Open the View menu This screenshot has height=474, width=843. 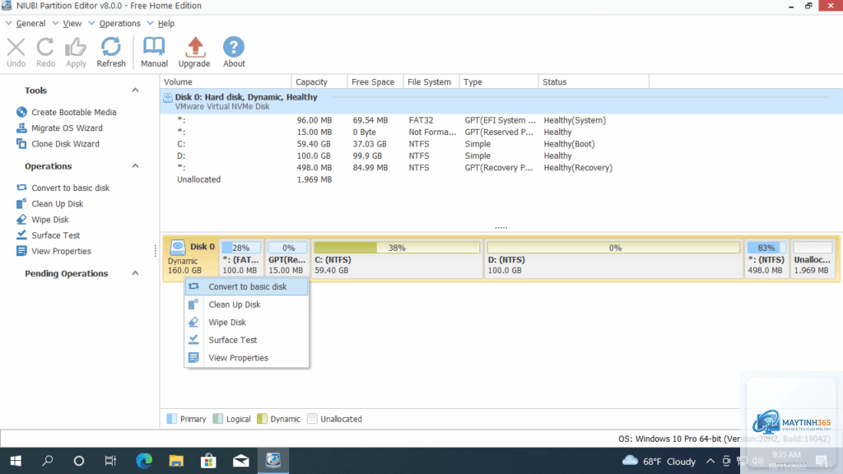(x=72, y=24)
